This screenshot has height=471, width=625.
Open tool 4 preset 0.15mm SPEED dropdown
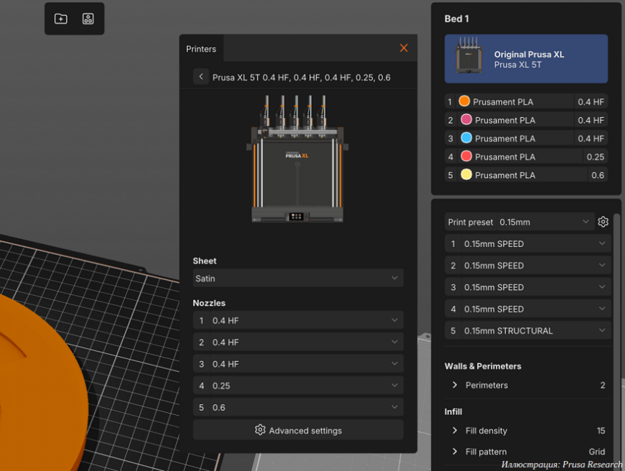coord(528,309)
